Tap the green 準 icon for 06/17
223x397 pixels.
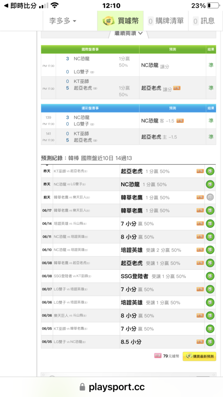[x=210, y=210]
